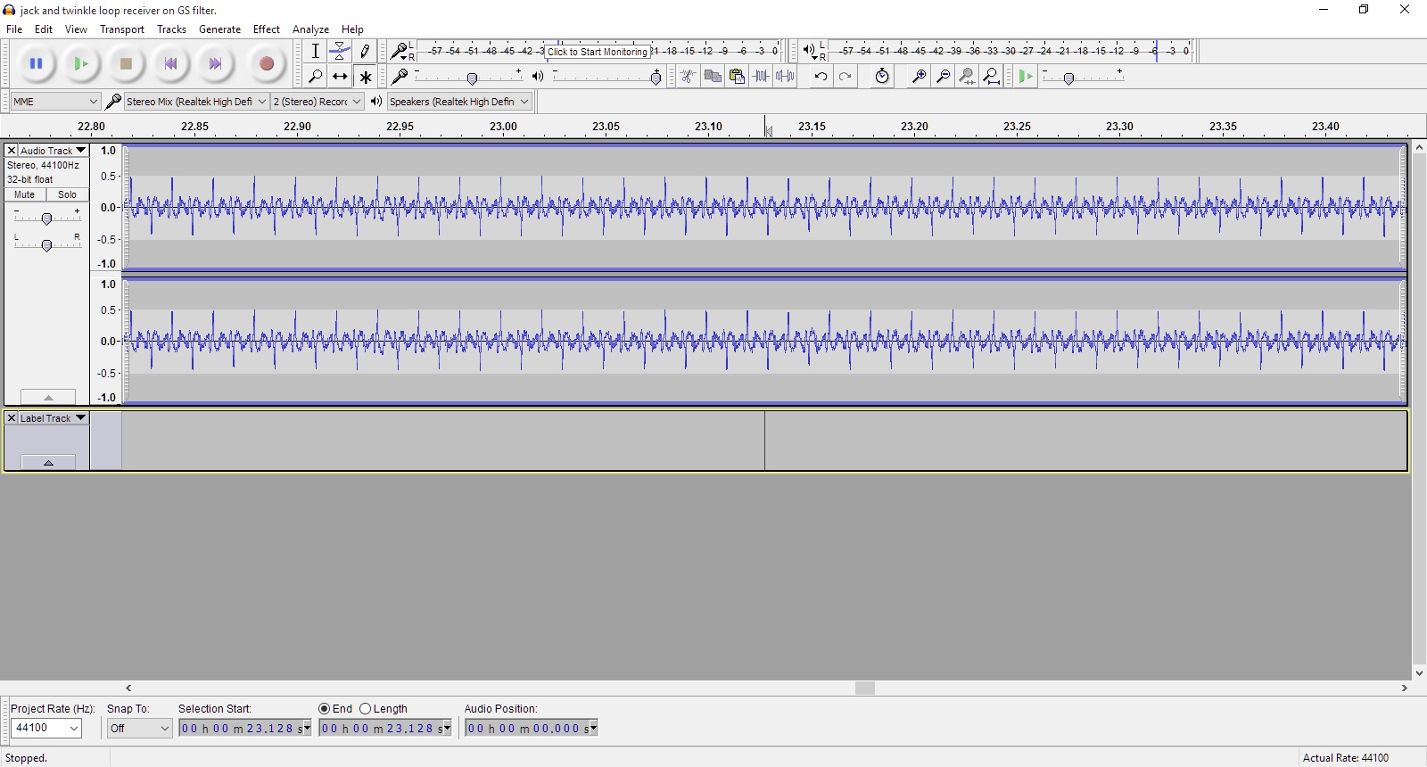This screenshot has width=1427, height=767.
Task: Open the Generate menu
Action: [x=219, y=29]
